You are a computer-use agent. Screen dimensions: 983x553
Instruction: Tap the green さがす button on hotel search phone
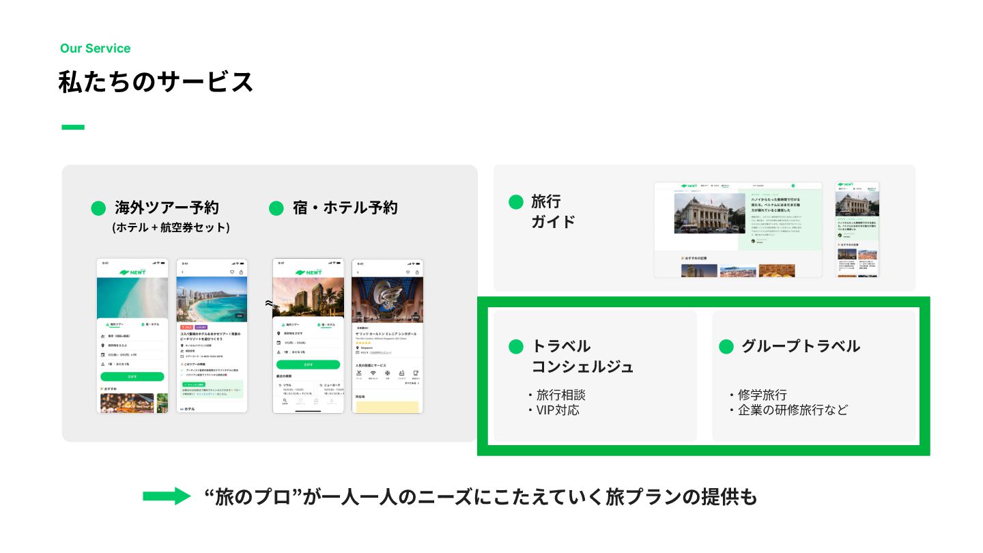point(308,365)
